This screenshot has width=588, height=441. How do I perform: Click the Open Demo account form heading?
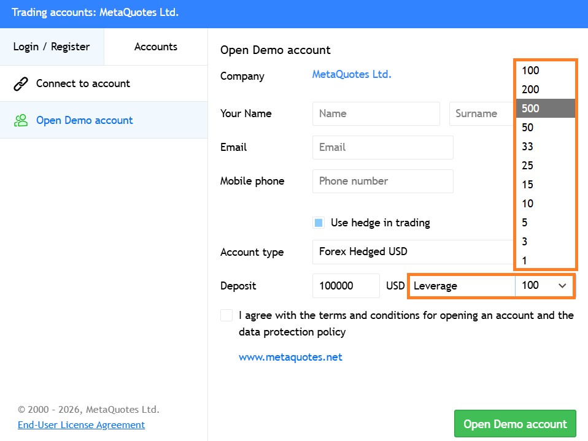coord(275,50)
